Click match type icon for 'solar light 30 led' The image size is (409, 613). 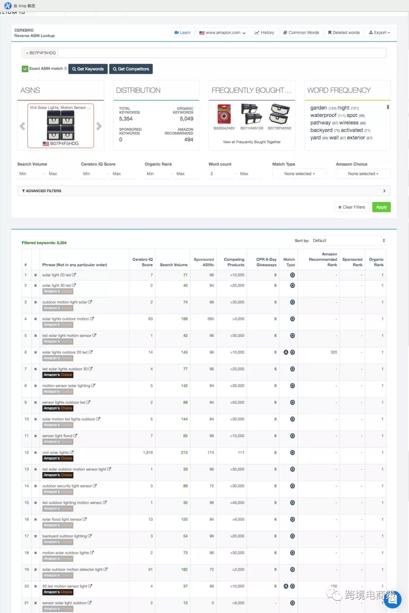click(x=292, y=285)
